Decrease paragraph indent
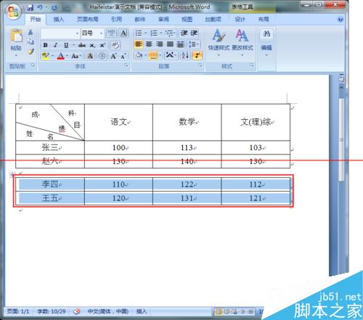363x320 pixels. pos(184,33)
